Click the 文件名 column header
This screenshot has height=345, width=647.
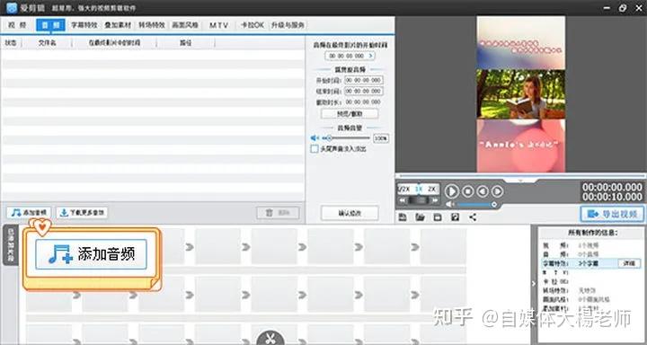pos(47,42)
